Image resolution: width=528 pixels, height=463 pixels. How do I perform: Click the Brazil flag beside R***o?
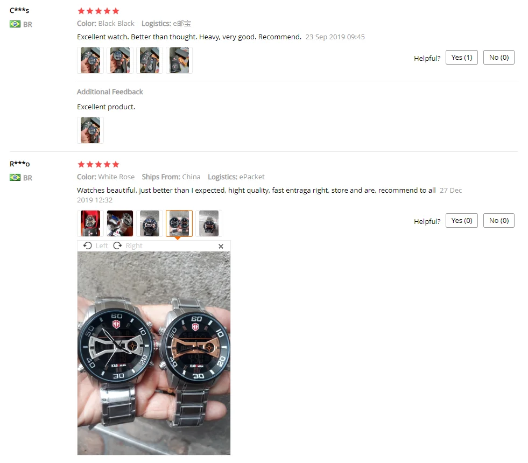[15, 178]
